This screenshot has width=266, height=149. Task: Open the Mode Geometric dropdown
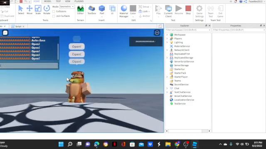click(67, 7)
